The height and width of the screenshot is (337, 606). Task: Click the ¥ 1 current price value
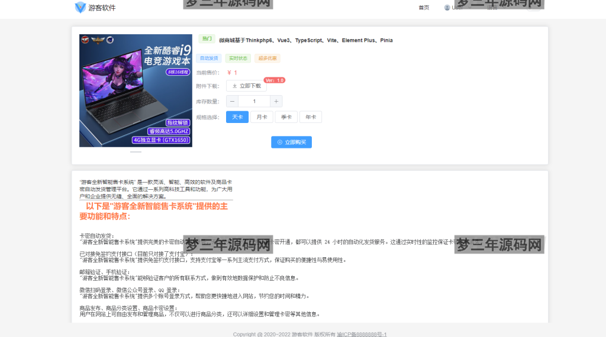(232, 73)
